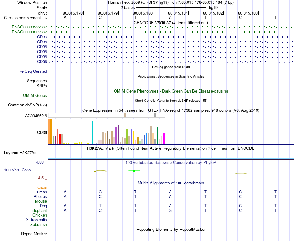Click the 'Scale' track label
Image resolution: width=294 pixels, height=241 pixels.
click(42, 8)
